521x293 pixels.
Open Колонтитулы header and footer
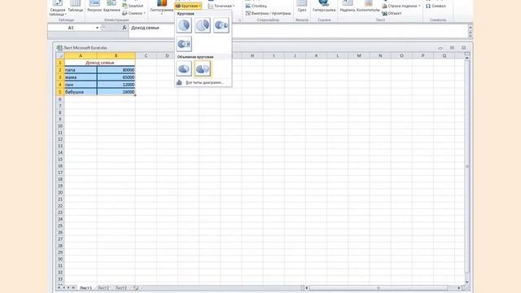click(368, 7)
